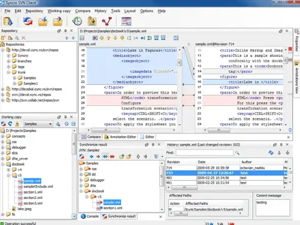Select sampleXInclude.xml in Working copy tree
The image size is (300, 225).
[38, 187]
